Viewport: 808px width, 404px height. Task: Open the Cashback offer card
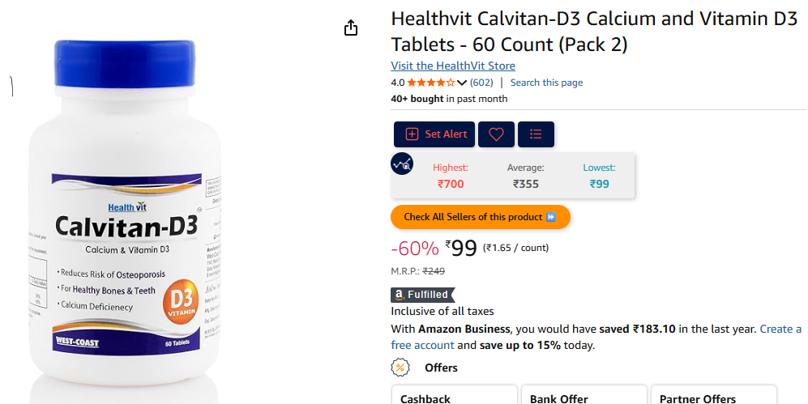(454, 395)
